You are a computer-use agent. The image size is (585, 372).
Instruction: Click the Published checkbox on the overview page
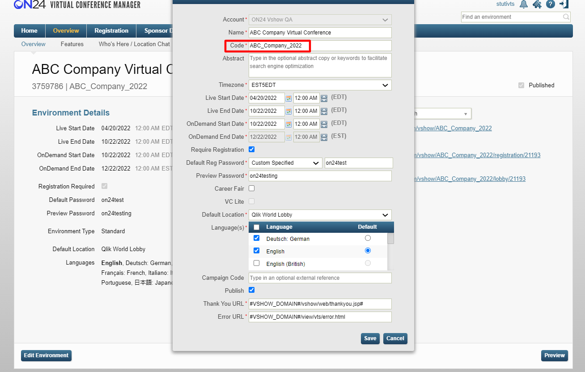pos(521,85)
